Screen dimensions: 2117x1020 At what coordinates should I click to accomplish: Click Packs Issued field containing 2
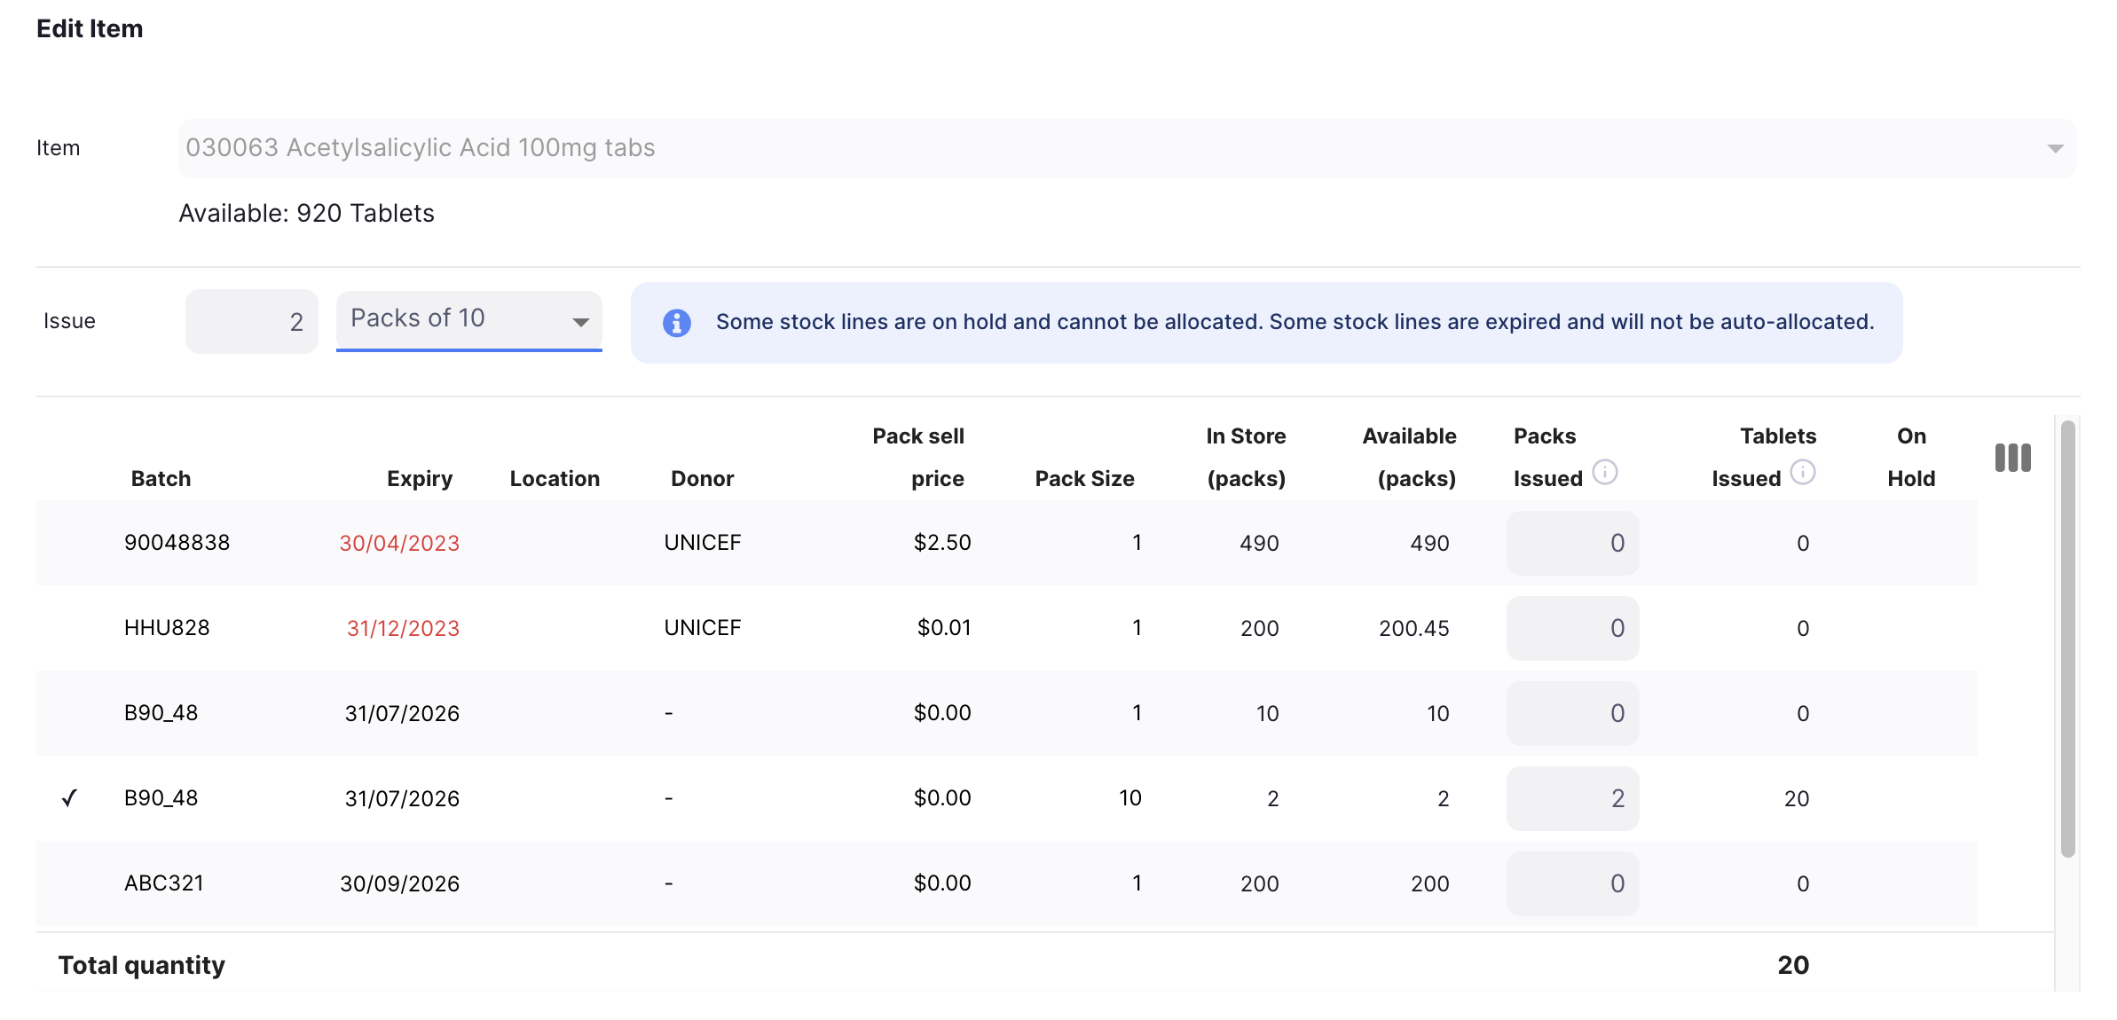[1572, 798]
